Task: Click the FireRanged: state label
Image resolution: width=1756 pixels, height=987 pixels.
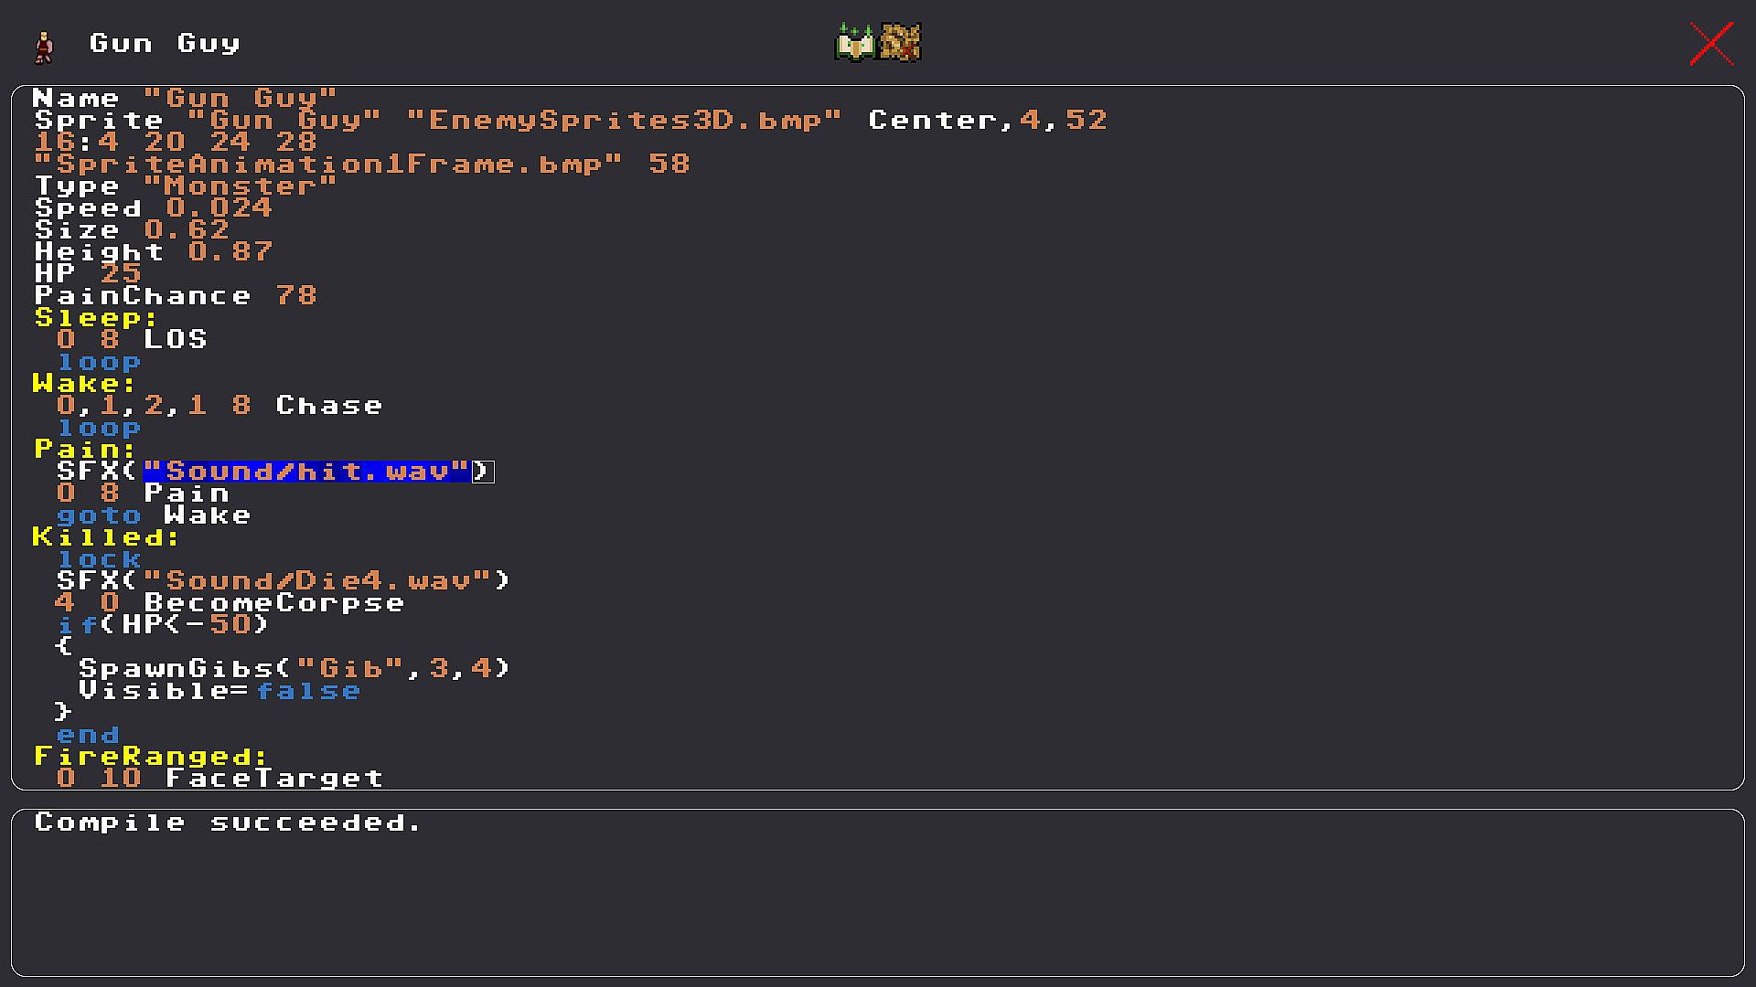Action: point(151,757)
